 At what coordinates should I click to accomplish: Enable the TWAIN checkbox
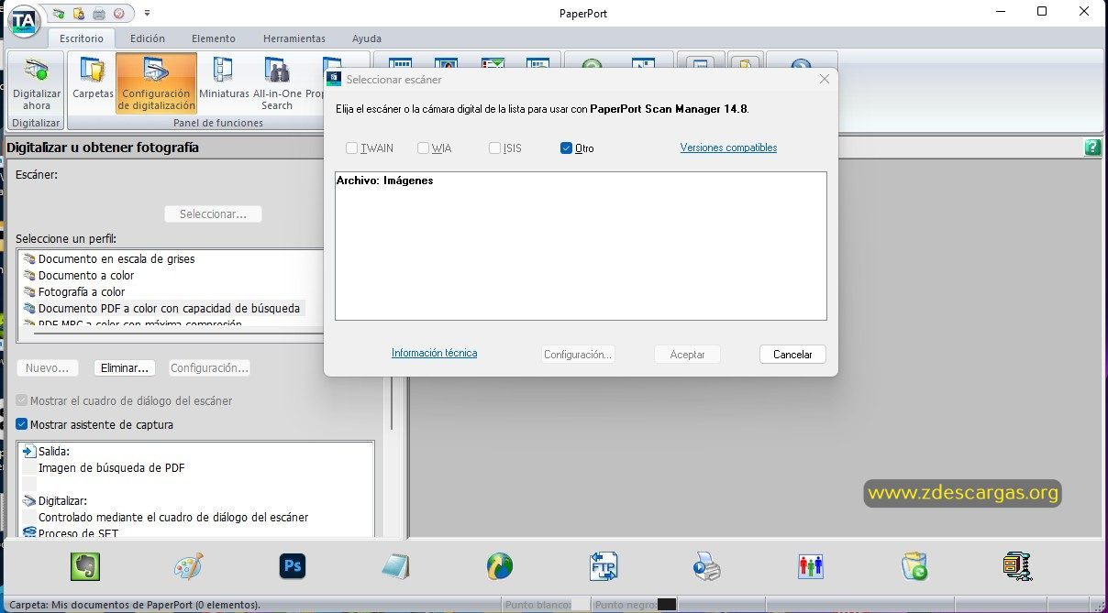point(352,148)
